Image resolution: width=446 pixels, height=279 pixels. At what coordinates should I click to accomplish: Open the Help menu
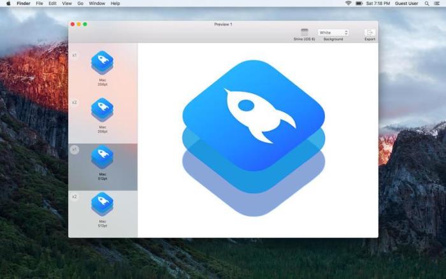[115, 3]
